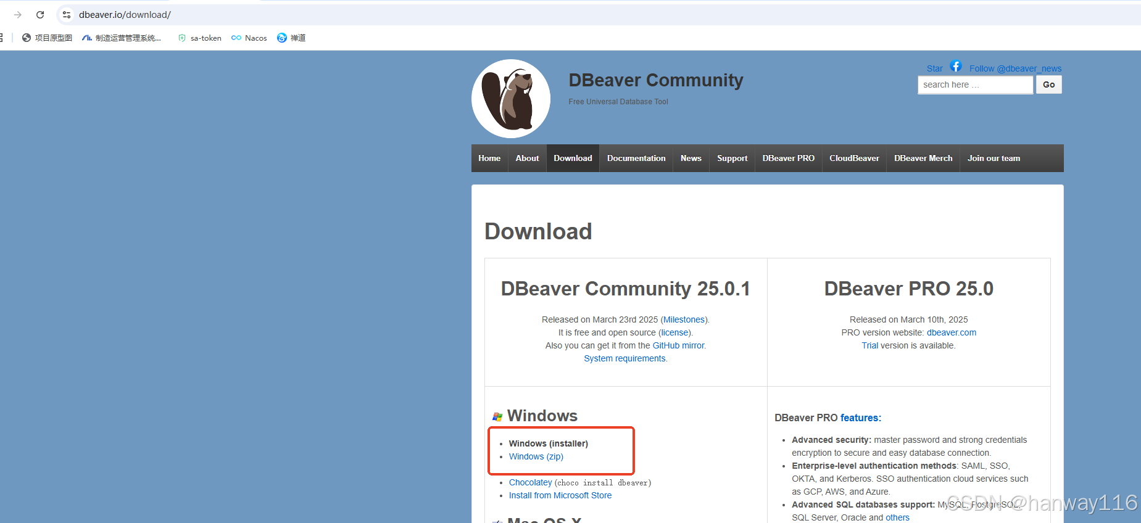
Task: Select the DBeaver PRO menu item
Action: tap(788, 159)
